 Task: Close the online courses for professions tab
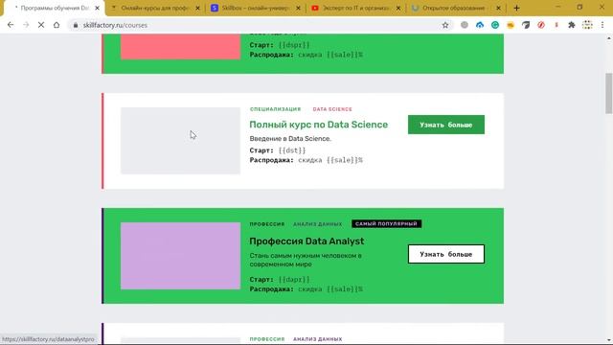197,8
